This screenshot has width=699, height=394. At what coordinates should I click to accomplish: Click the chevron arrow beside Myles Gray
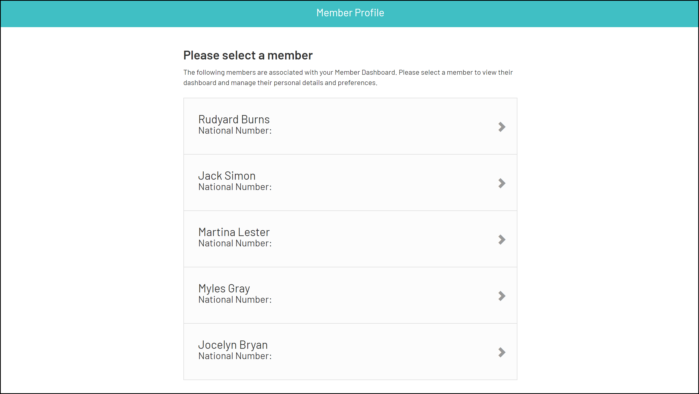click(x=502, y=296)
